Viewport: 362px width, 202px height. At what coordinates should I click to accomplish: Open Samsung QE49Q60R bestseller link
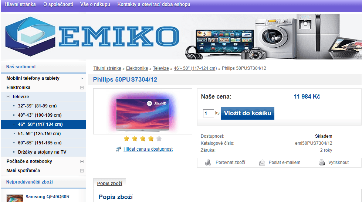pos(48,197)
